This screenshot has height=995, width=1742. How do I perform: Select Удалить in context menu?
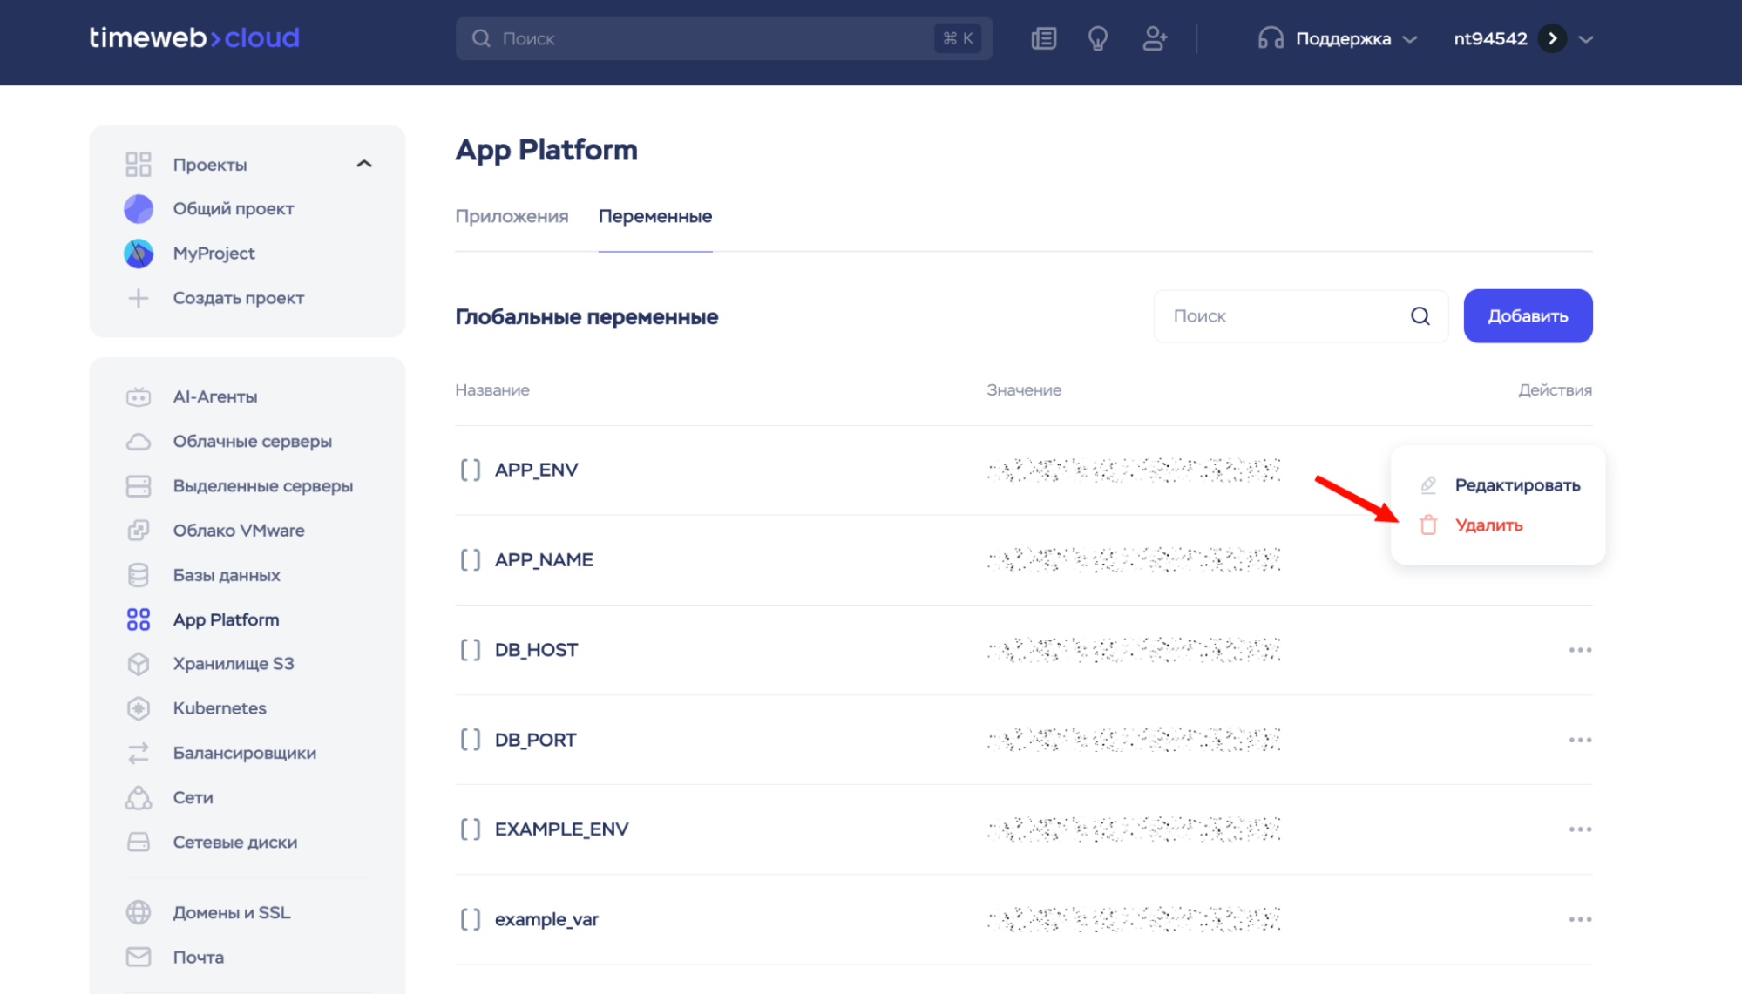click(x=1488, y=525)
